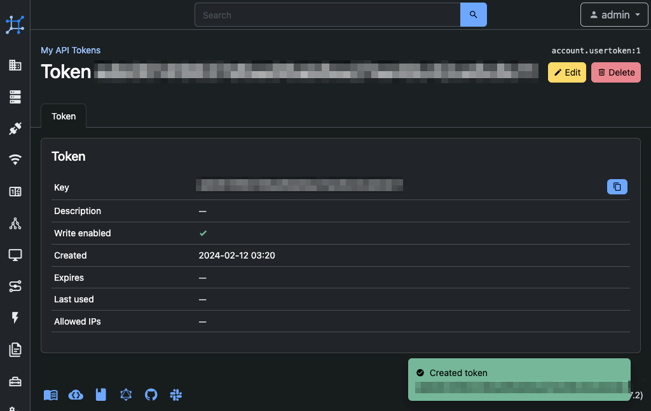Open the Power sidebar menu (lightning bolt icon)
This screenshot has height=411, width=651.
(15, 318)
